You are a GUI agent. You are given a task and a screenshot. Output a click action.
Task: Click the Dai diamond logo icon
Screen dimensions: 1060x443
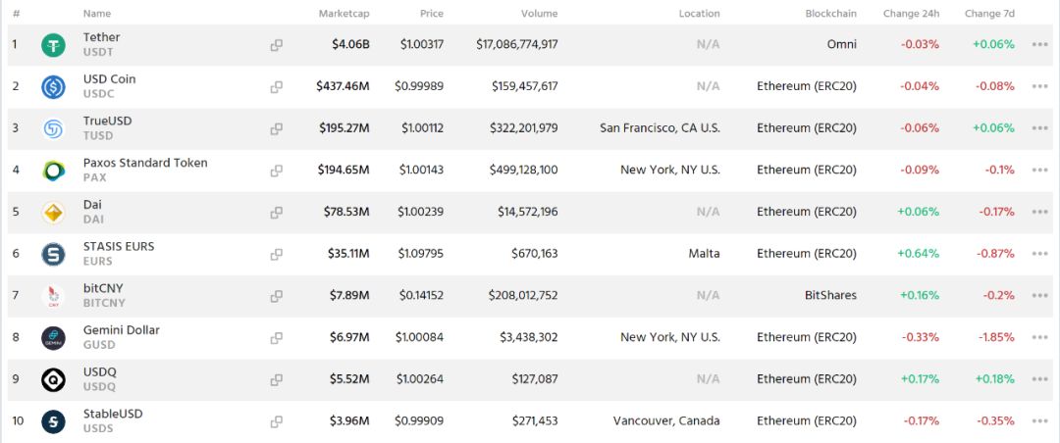[x=53, y=213]
